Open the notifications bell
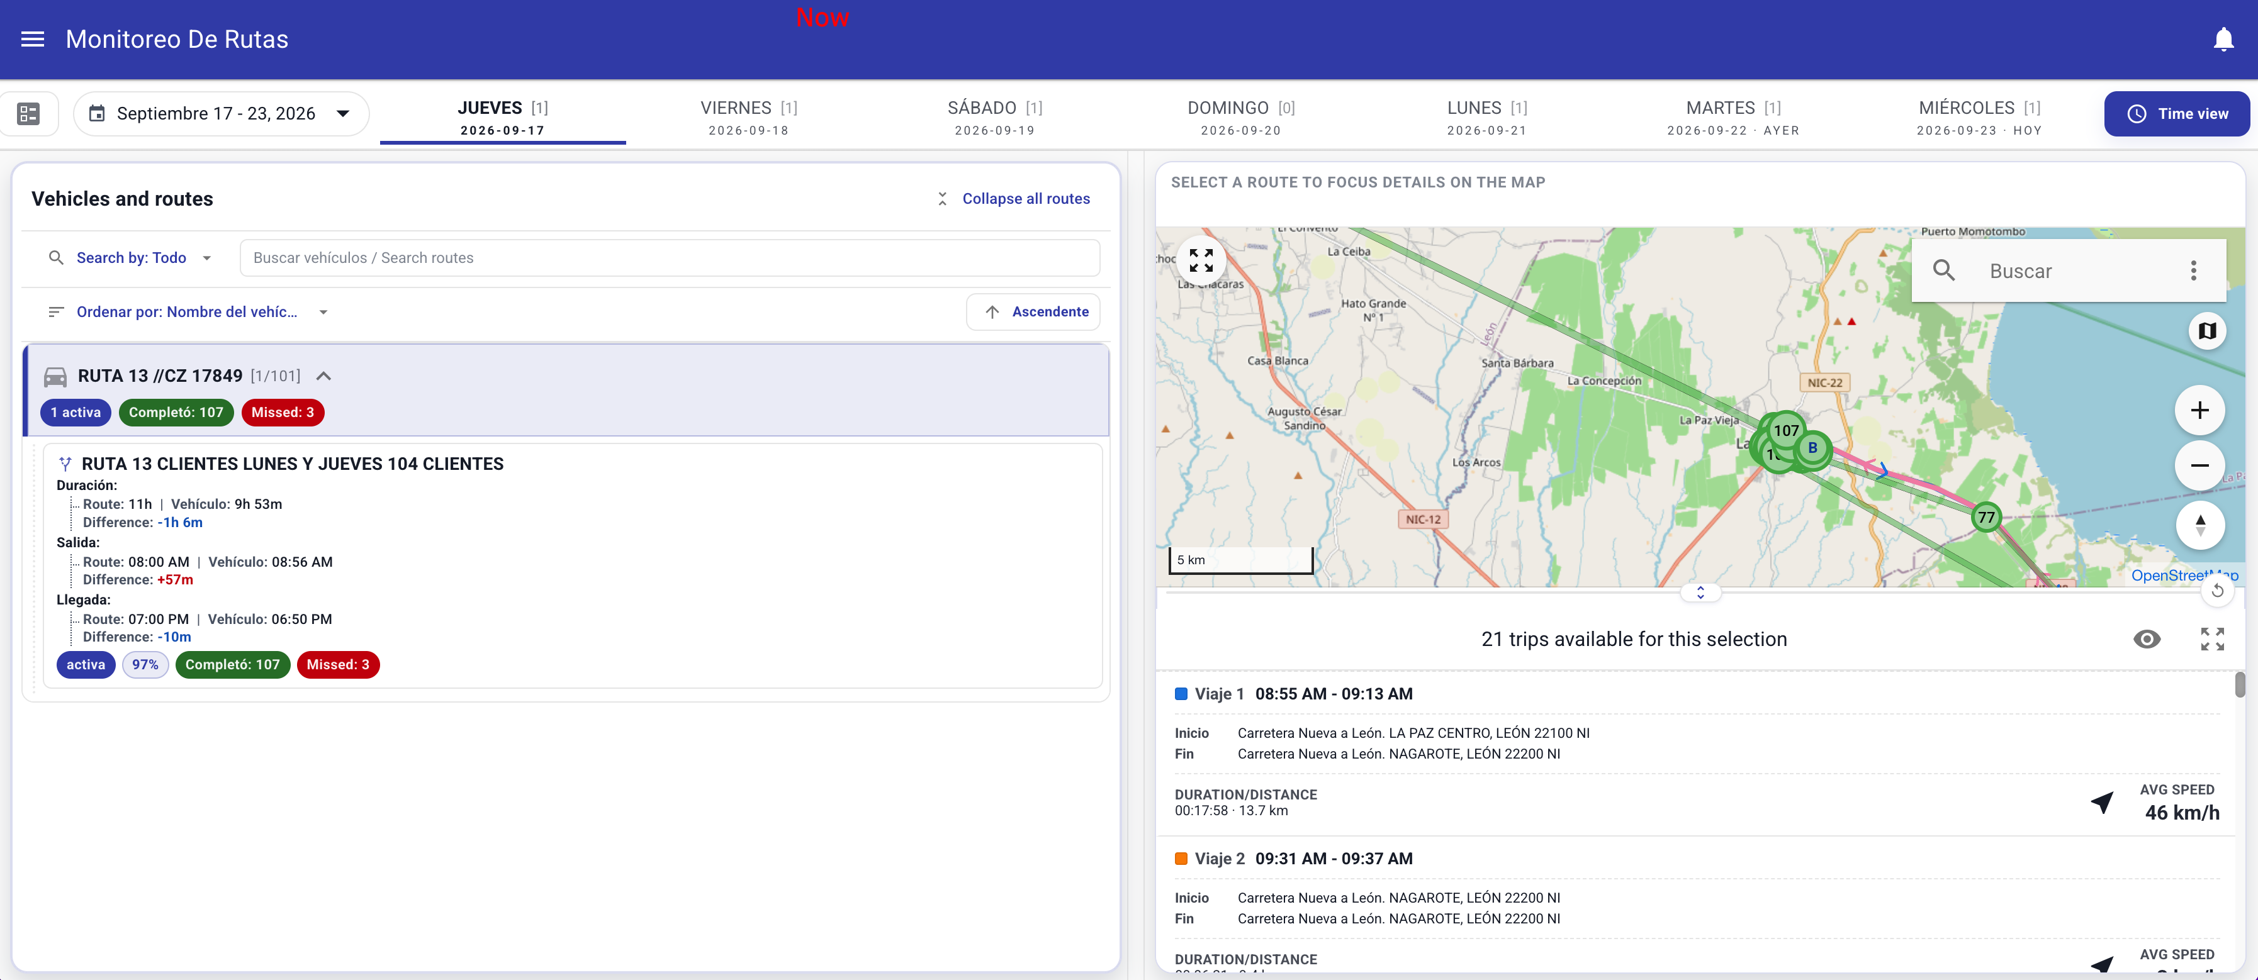The height and width of the screenshot is (980, 2258). (2223, 40)
